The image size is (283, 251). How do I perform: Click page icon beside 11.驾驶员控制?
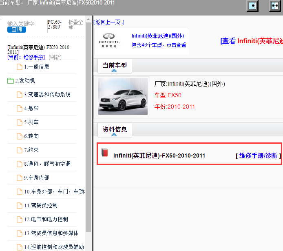[20, 206]
